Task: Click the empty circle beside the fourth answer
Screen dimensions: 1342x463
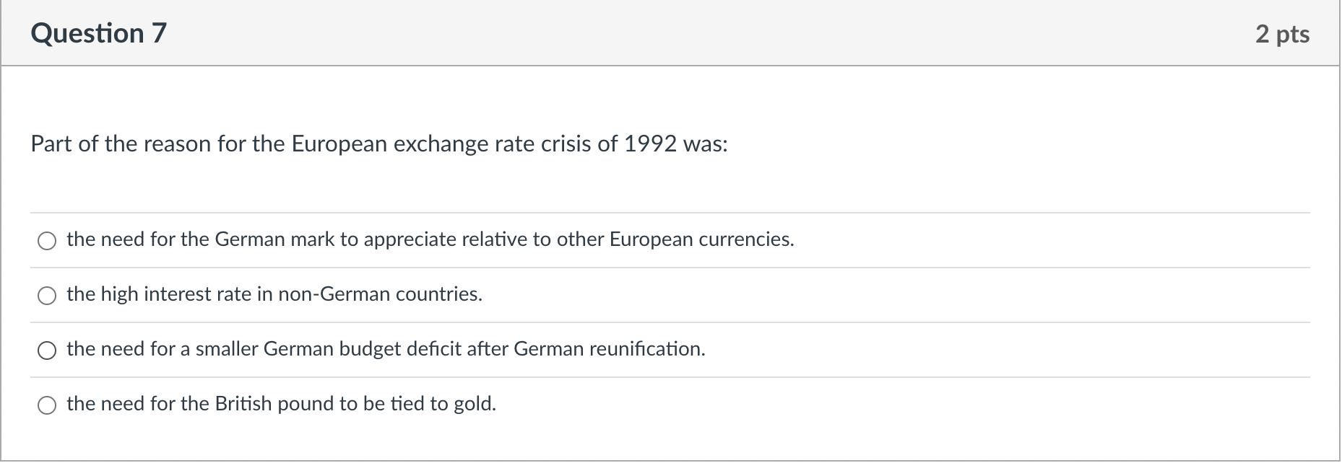Action: pyautogui.click(x=47, y=405)
